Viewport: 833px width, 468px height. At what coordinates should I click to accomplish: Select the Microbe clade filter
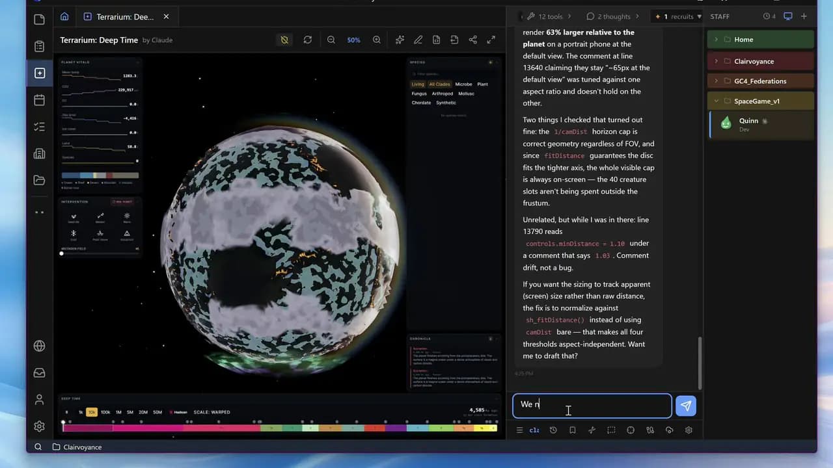coord(463,84)
